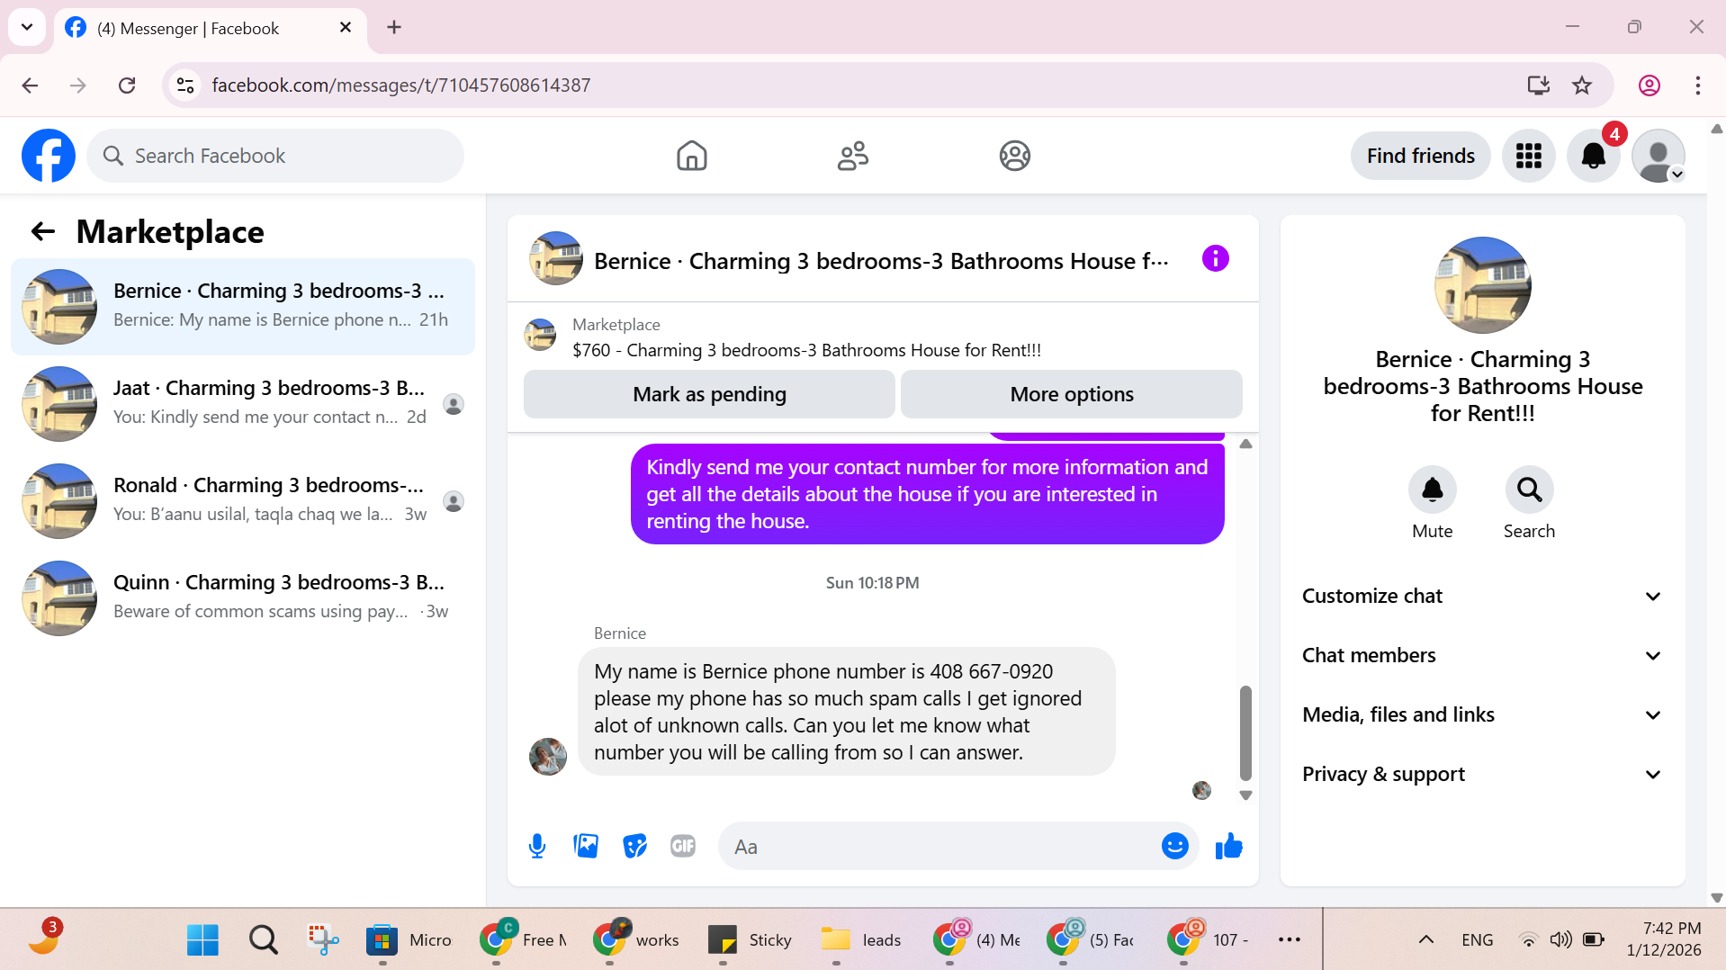Screen dimensions: 1726x970
Task: Open the Facebook logo home link
Action: [49, 156]
